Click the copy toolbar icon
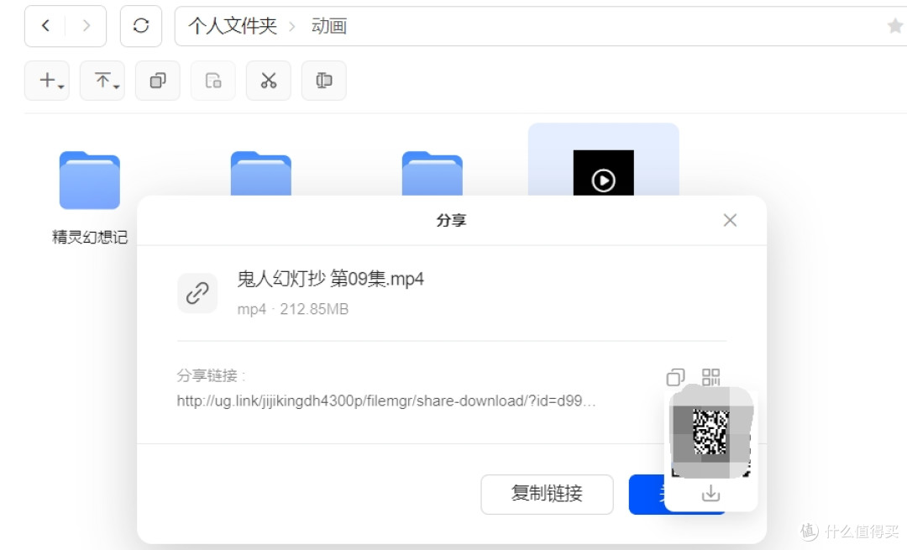The width and height of the screenshot is (907, 550). (158, 81)
